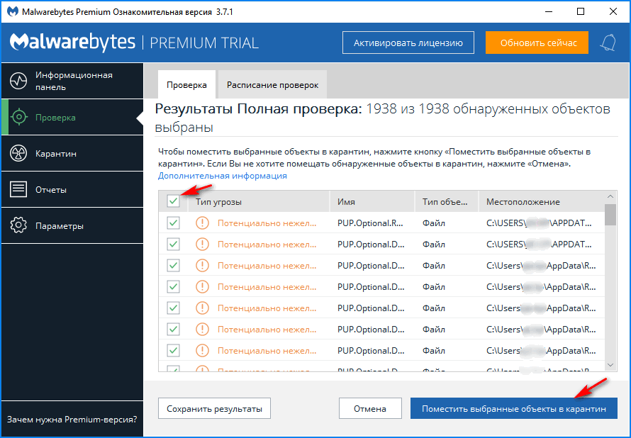Click the Параметры gear icon

click(x=18, y=225)
